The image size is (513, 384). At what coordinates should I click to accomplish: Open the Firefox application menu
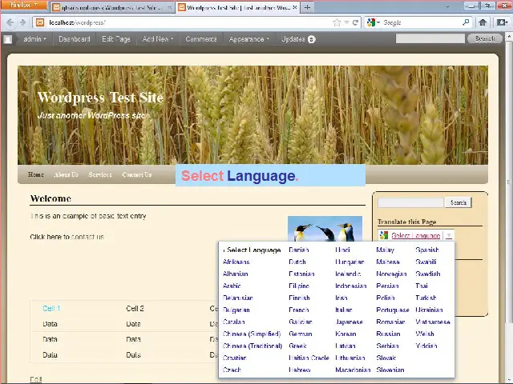23,5
